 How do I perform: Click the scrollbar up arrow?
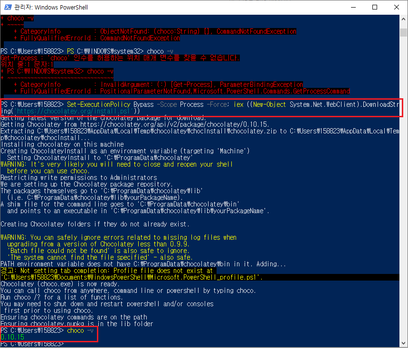click(403, 19)
